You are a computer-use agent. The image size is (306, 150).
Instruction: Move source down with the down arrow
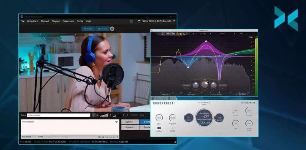tap(117, 137)
